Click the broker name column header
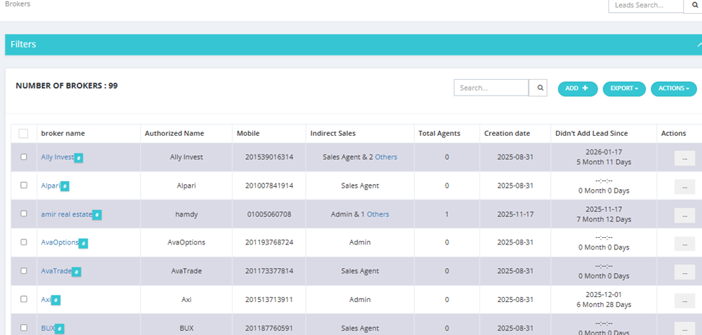The width and height of the screenshot is (702, 335). pos(63,133)
